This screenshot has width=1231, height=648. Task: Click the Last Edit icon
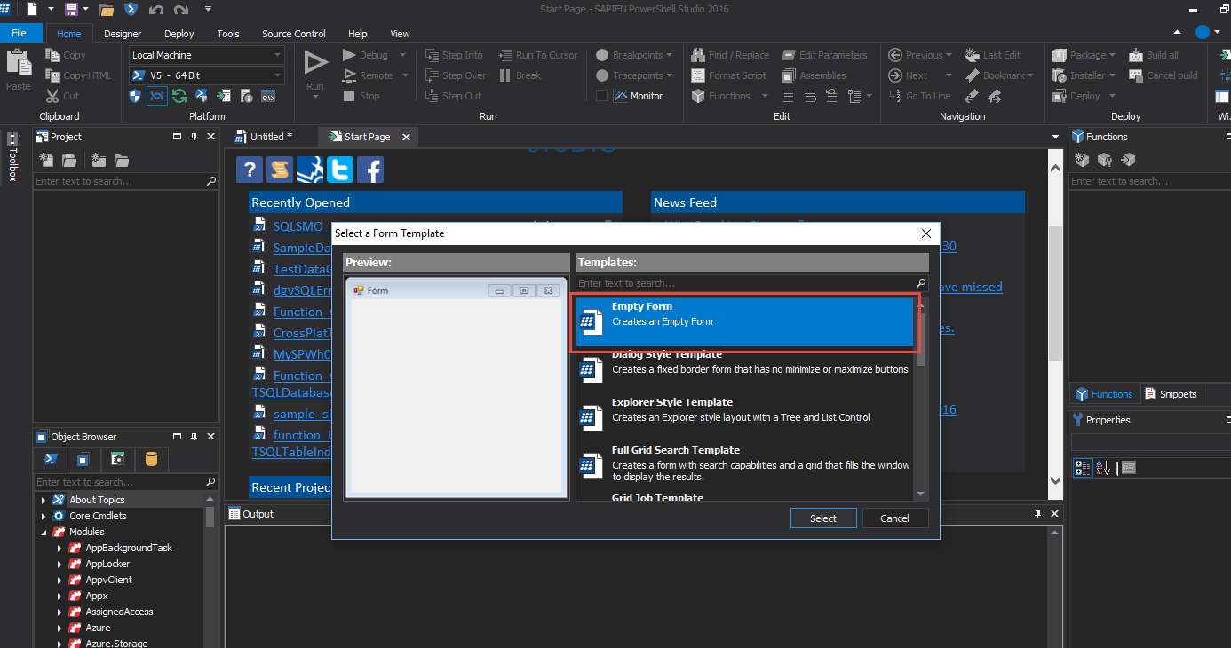(972, 55)
